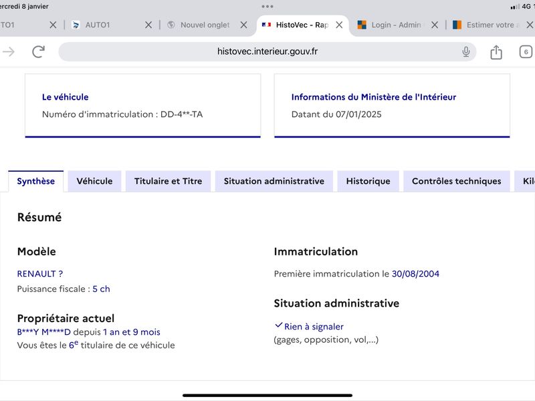Open the Contrôles techniques tab

(457, 181)
